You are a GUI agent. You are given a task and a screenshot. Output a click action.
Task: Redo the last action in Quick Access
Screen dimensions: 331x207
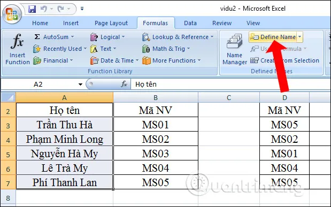tap(61, 9)
